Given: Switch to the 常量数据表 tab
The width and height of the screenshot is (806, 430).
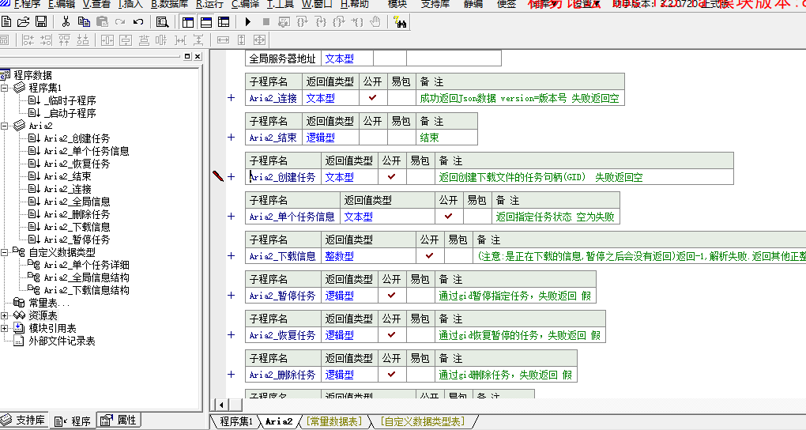Looking at the screenshot, I should point(333,422).
